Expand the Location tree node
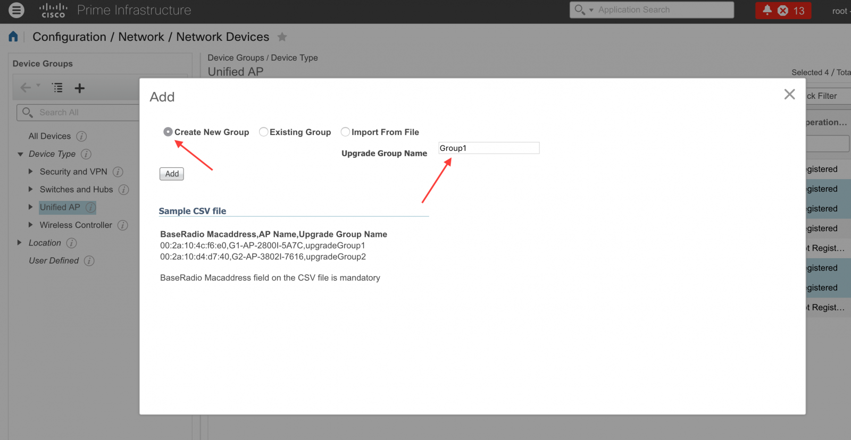Viewport: 851px width, 440px height. pos(19,243)
